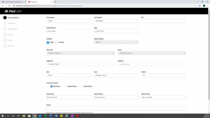Expand the Race dropdown
This screenshot has height=118, width=210.
coord(152,53)
